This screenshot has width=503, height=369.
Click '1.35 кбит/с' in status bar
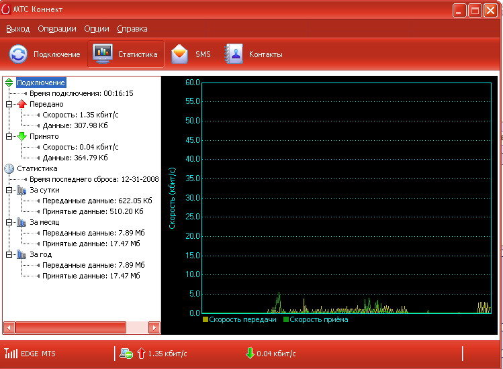167,354
